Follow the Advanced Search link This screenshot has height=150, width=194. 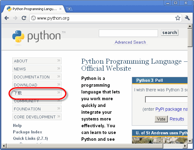click(x=130, y=42)
